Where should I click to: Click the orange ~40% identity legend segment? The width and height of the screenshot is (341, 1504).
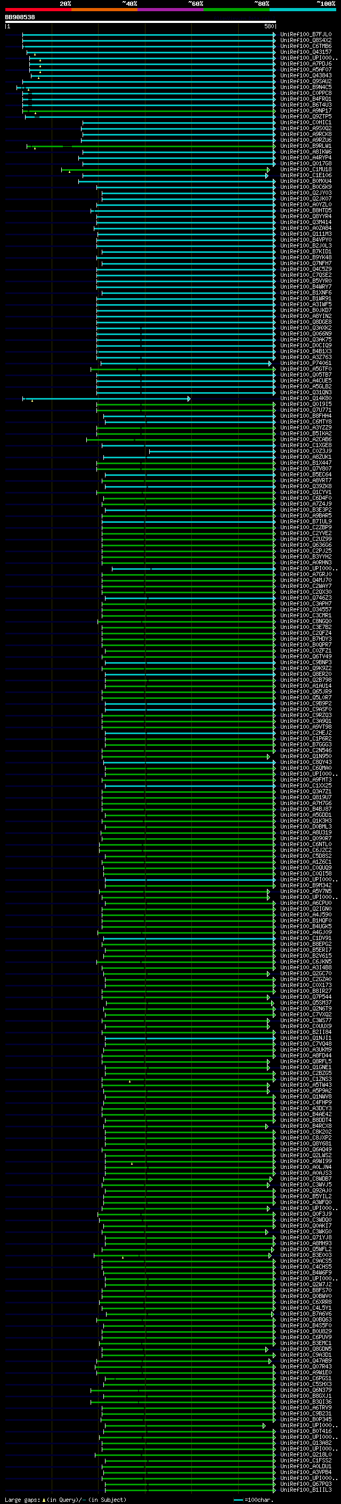104,10
